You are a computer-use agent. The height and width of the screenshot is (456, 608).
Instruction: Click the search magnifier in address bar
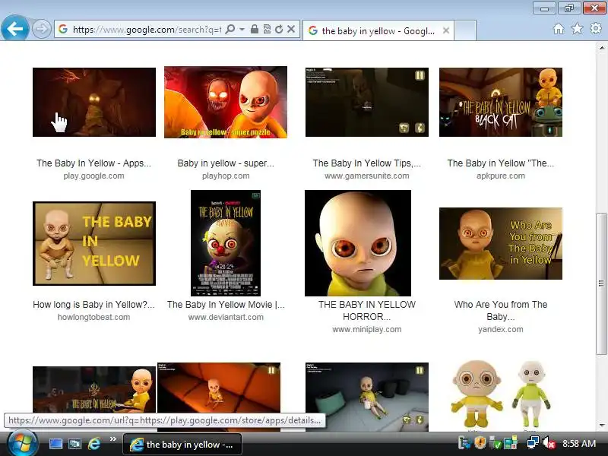(230, 29)
